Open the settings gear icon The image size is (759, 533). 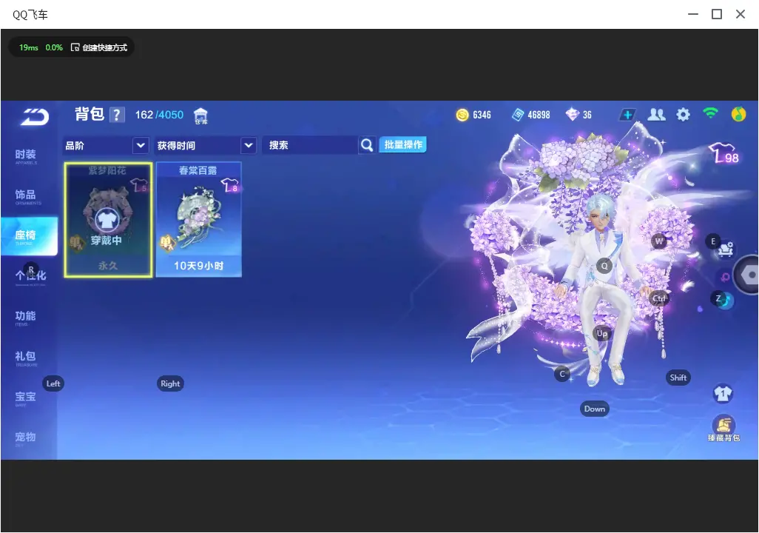[683, 115]
